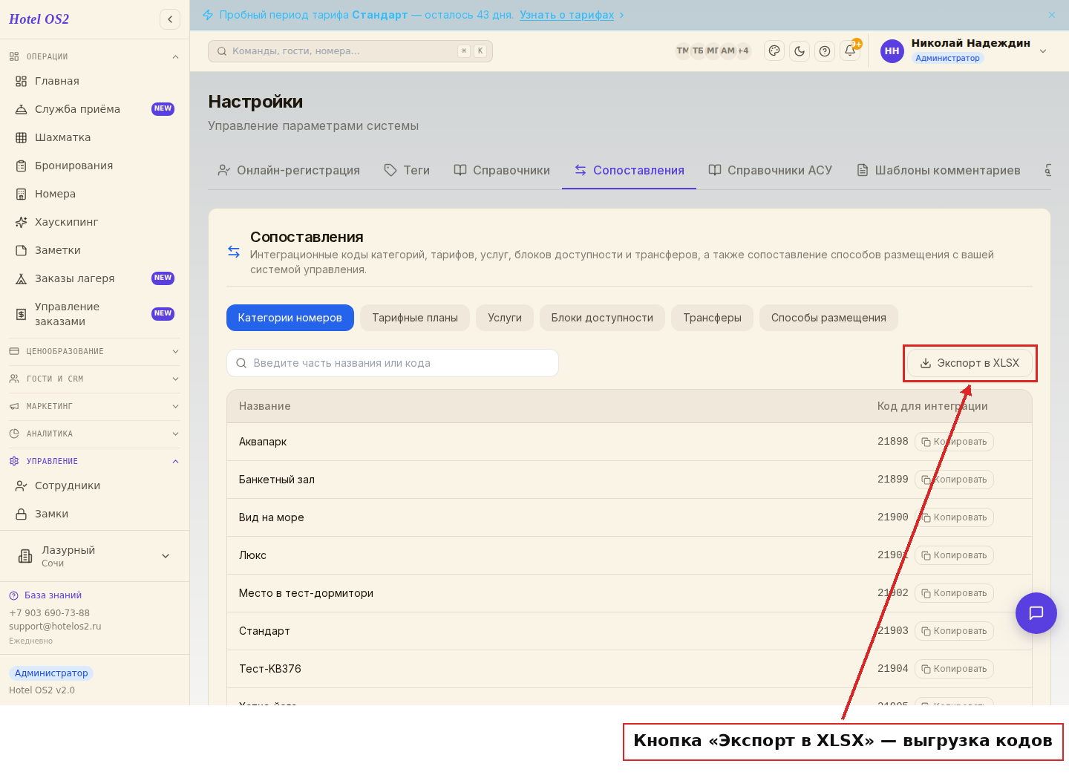Image resolution: width=1069 pixels, height=778 pixels.
Task: Open notifications from the bell icon
Action: click(x=850, y=51)
